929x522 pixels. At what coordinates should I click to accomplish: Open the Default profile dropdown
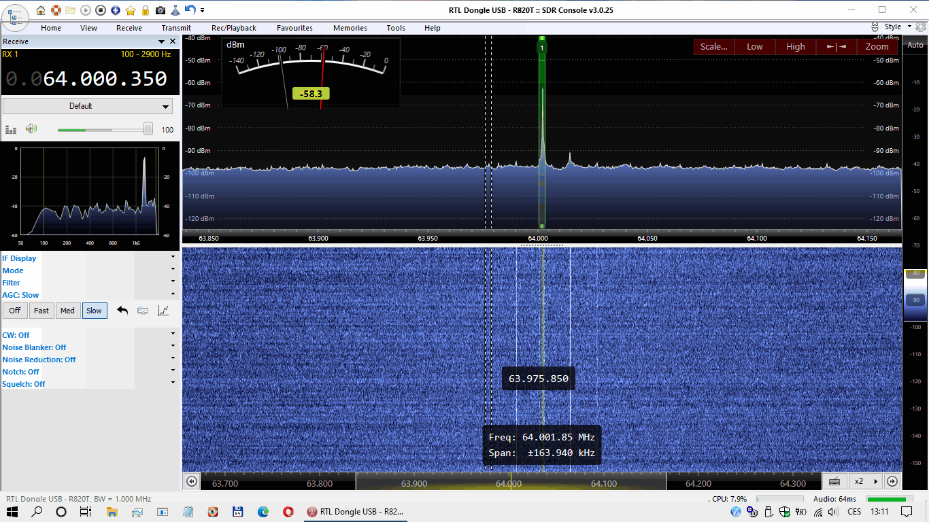pos(88,106)
